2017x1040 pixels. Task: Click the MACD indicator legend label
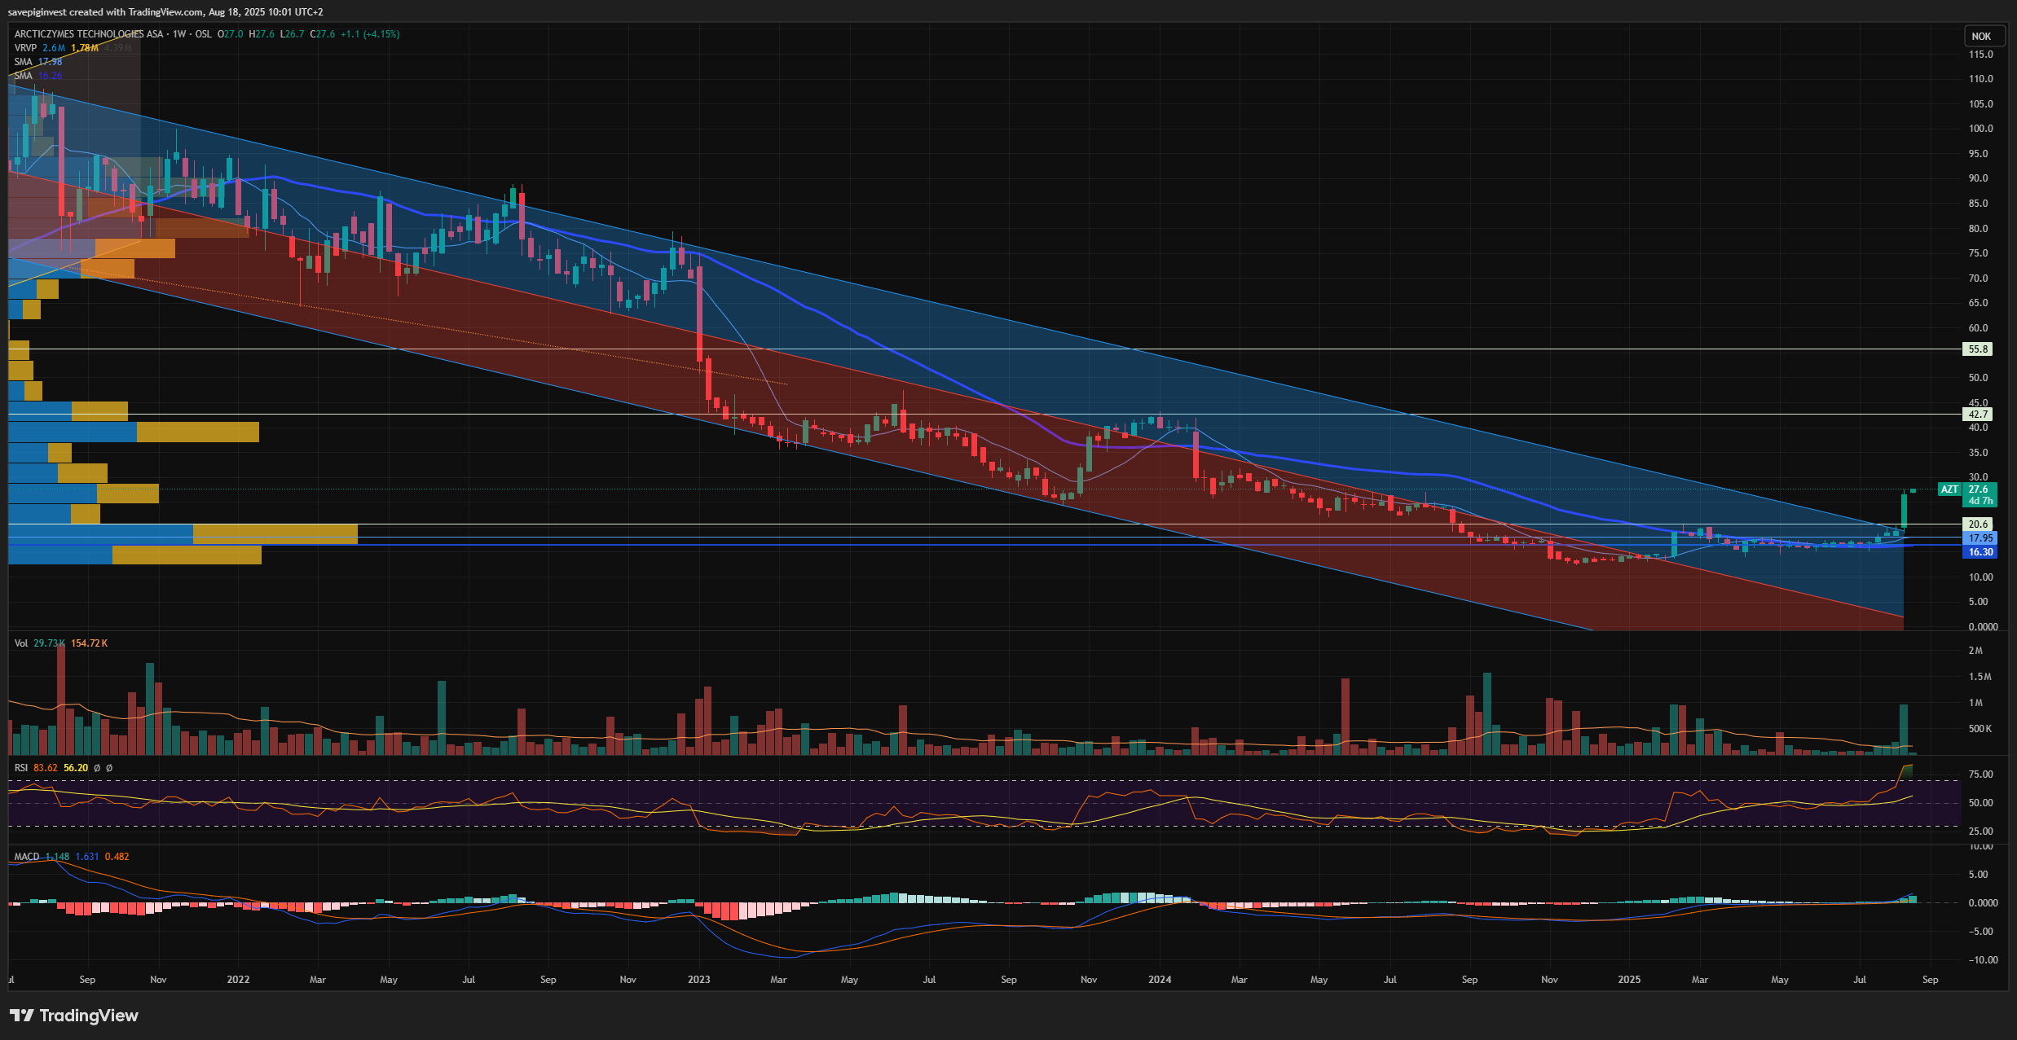[26, 857]
